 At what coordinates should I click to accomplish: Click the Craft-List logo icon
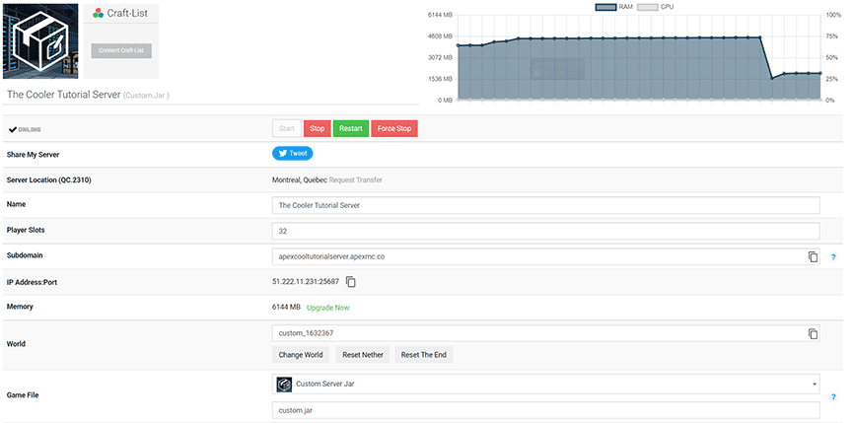[97, 14]
